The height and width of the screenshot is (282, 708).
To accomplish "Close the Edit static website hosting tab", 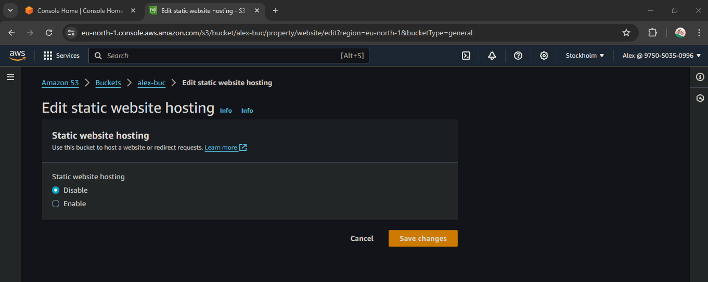I will click(258, 10).
